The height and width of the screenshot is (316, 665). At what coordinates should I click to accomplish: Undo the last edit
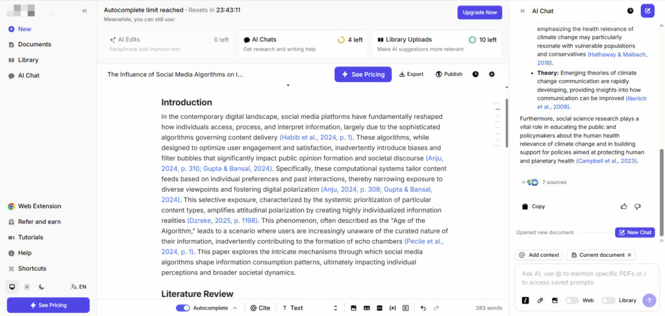[x=423, y=308]
